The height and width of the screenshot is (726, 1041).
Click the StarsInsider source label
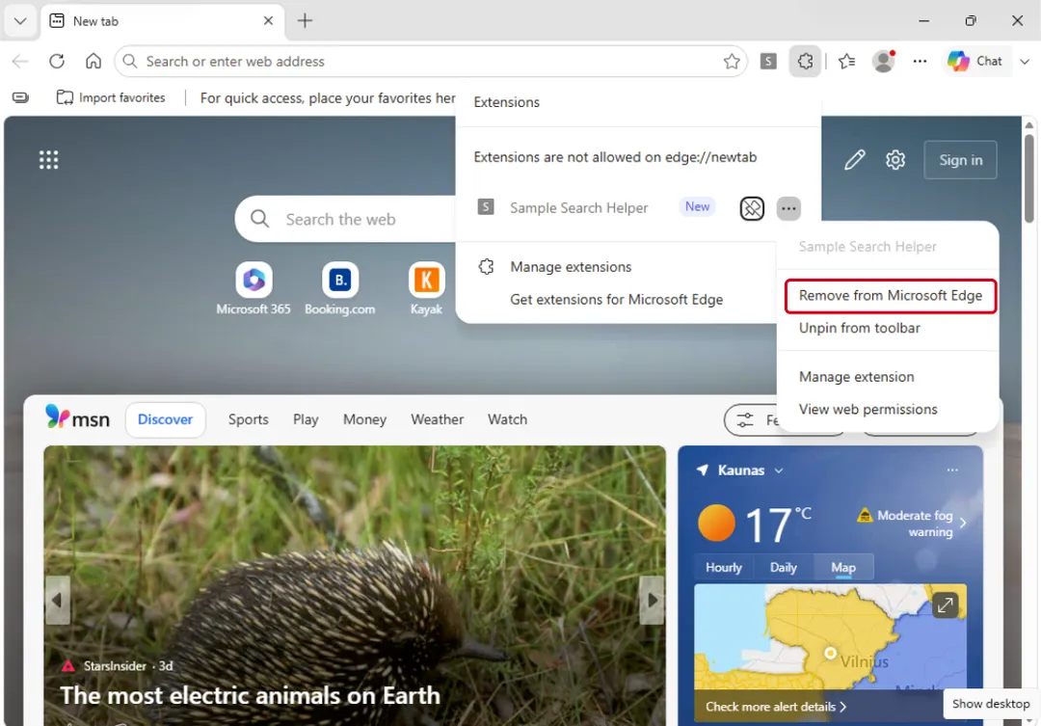(115, 665)
